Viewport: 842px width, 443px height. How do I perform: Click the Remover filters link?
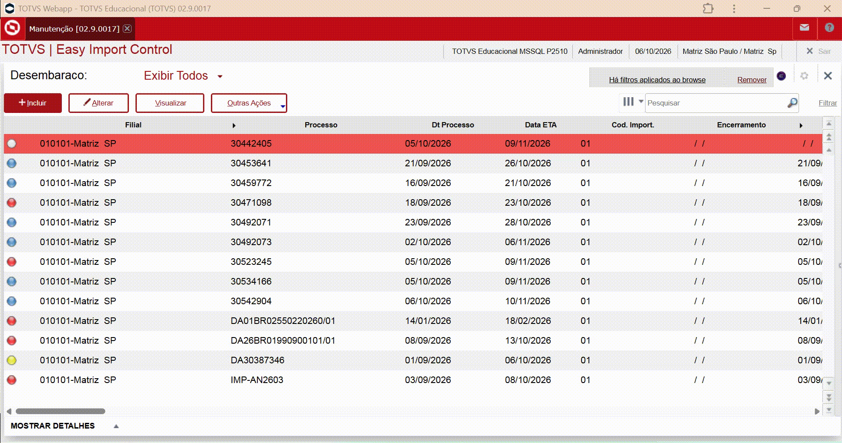point(752,80)
